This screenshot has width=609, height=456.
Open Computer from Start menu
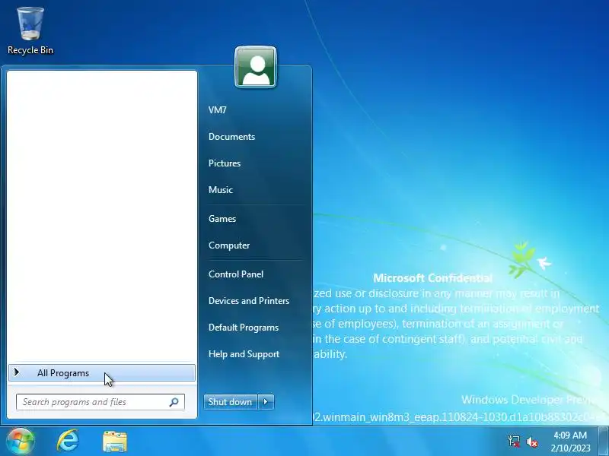click(229, 245)
